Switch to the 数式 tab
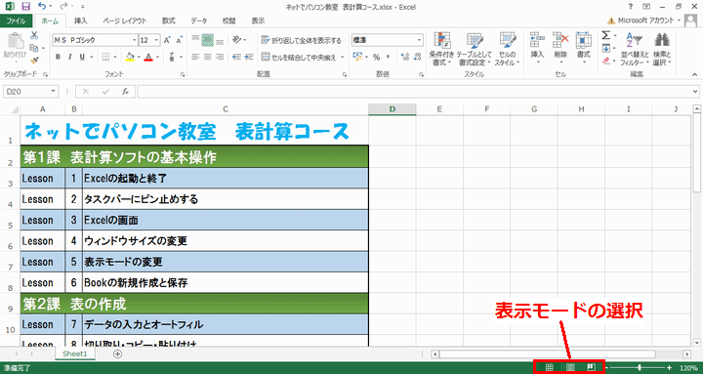The height and width of the screenshot is (374, 703). click(x=169, y=21)
